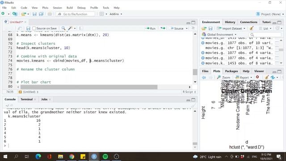Open the code tools magic wand icon
286x161 pixels.
pyautogui.click(x=70, y=28)
